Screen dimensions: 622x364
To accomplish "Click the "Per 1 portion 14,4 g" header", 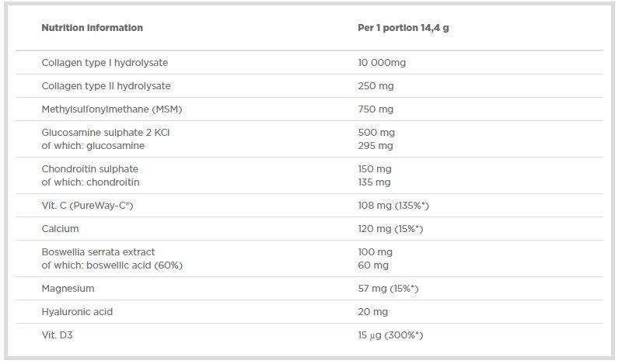I will tap(403, 28).
